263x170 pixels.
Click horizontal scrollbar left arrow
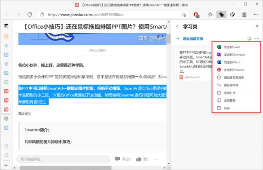pos(15,168)
